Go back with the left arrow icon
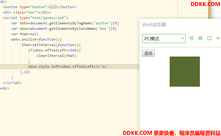The width and height of the screenshot is (221, 136). 218,38
